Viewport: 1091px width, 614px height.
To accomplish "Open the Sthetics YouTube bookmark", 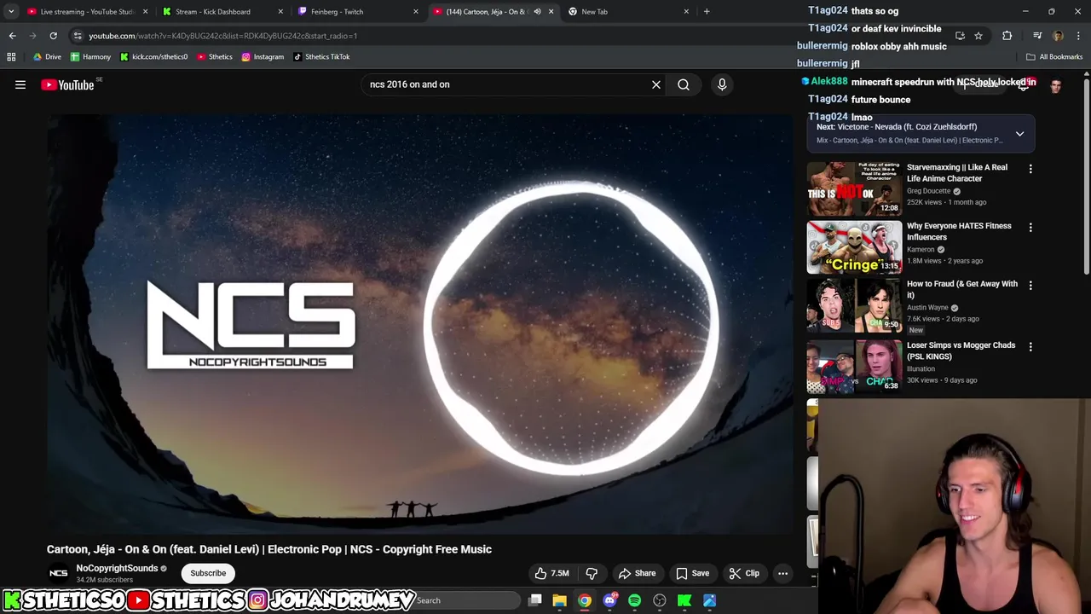I will tap(215, 57).
